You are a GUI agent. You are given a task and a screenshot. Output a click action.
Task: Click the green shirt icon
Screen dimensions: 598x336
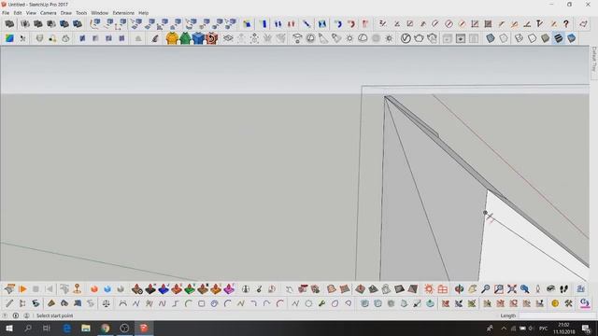point(185,38)
